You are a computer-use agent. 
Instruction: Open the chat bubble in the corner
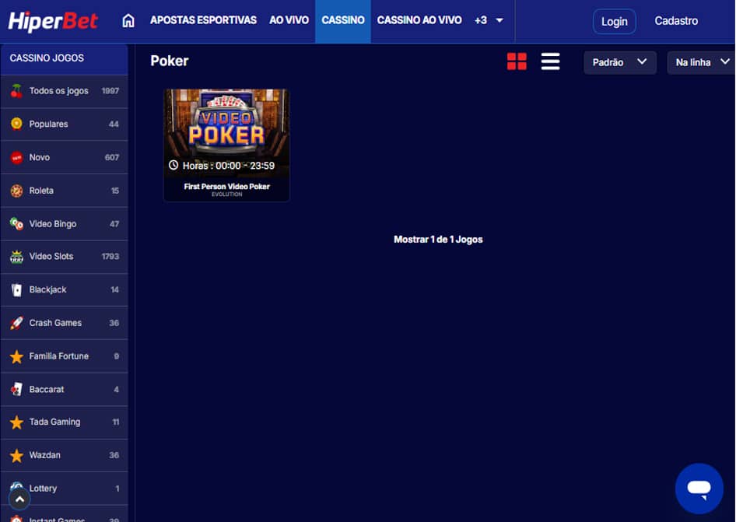(x=699, y=488)
